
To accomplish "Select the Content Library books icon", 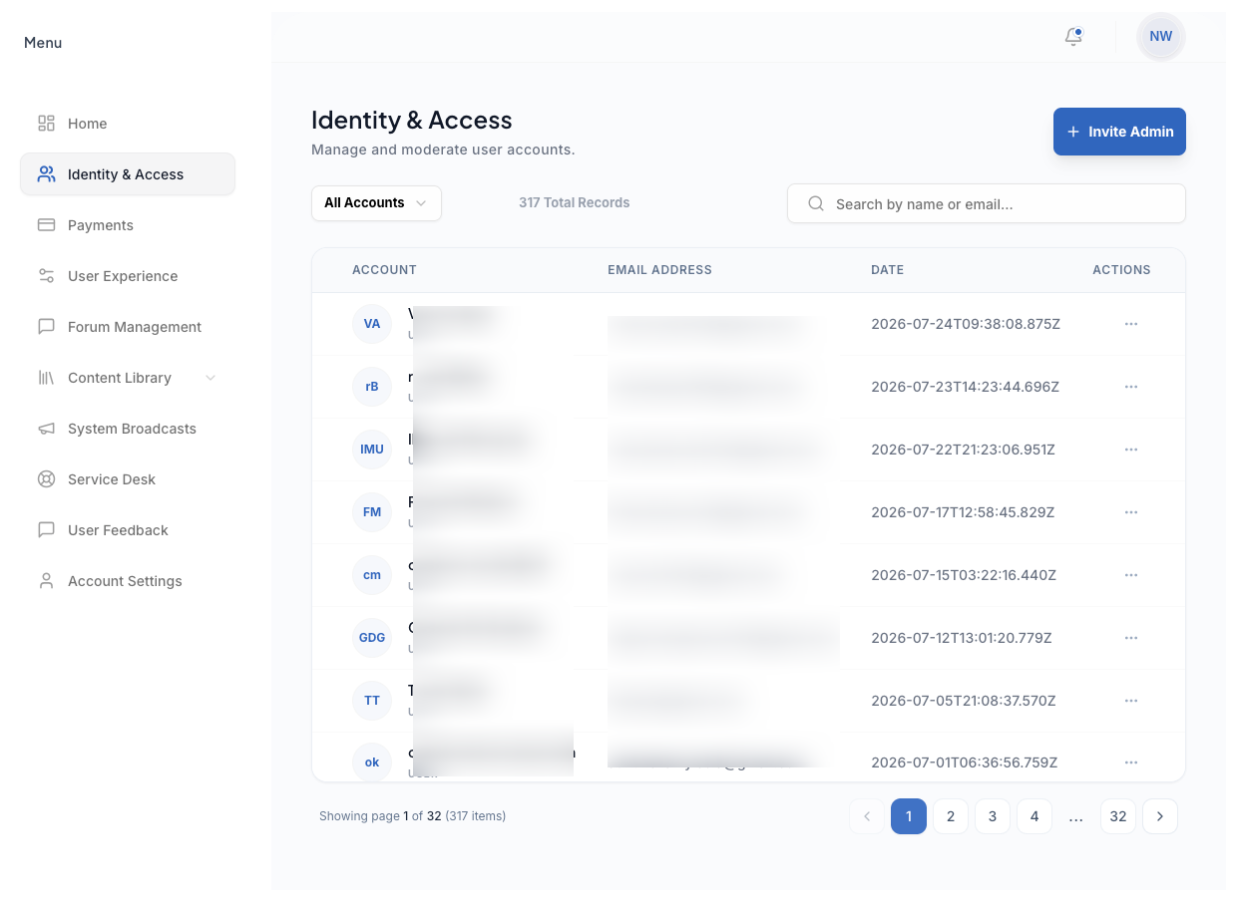I will click(46, 378).
